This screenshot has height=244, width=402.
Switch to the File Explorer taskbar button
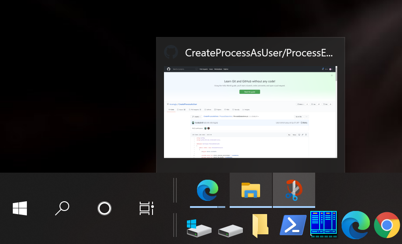(251, 190)
